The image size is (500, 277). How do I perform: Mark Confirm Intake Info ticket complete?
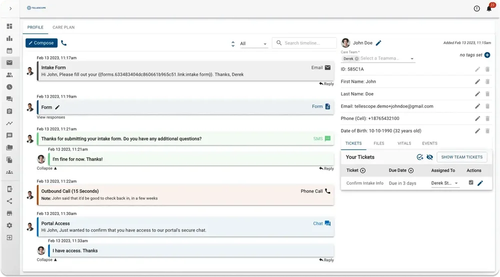[x=471, y=182]
